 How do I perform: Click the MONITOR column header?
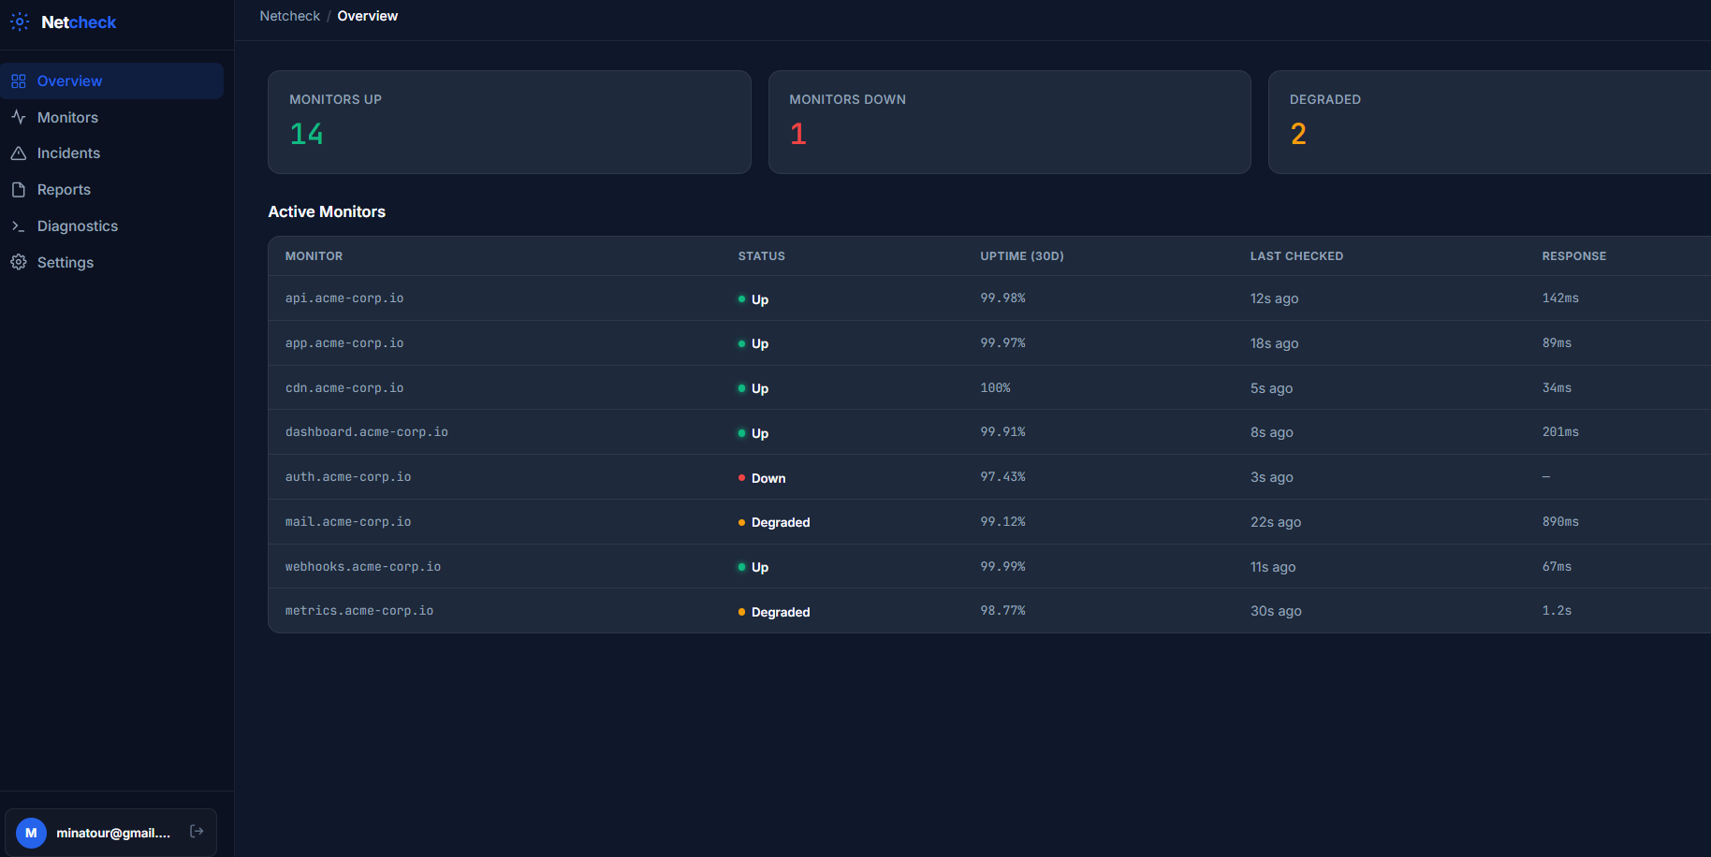314,256
